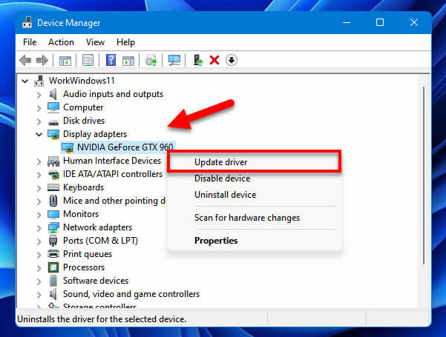Expand the Keyboards chevron

click(x=39, y=188)
